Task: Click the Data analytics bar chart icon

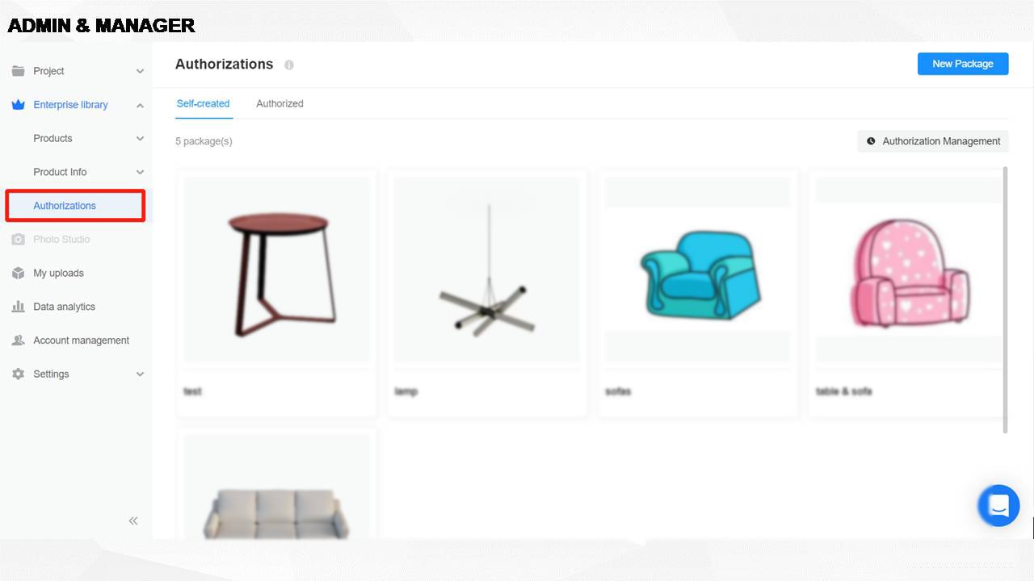Action: click(x=18, y=307)
